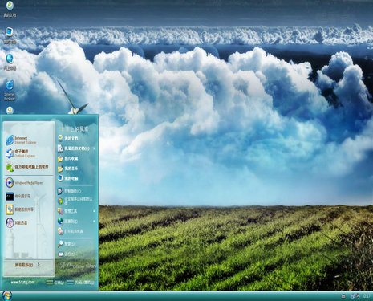This screenshot has width=373, height=301.
Task: Open the Command Prompt shortcut in the Start menu
Action: (x=18, y=196)
